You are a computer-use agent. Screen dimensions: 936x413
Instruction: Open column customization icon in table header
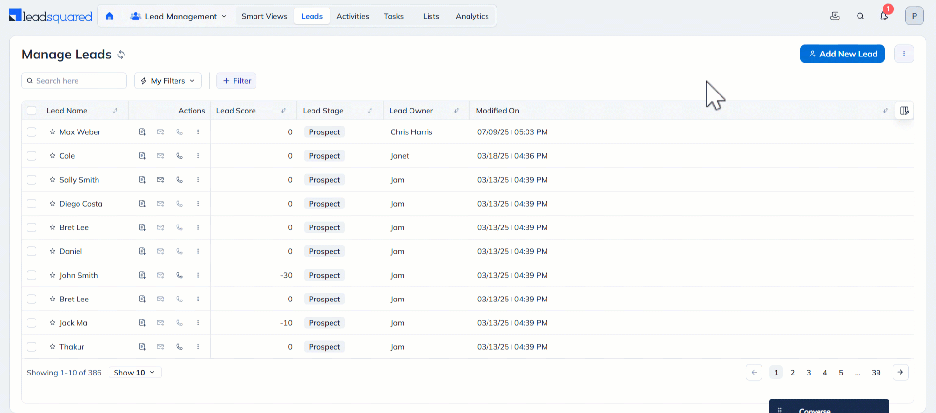point(904,111)
